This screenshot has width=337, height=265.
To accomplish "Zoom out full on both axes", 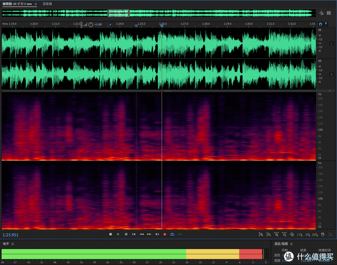I will tap(292, 234).
